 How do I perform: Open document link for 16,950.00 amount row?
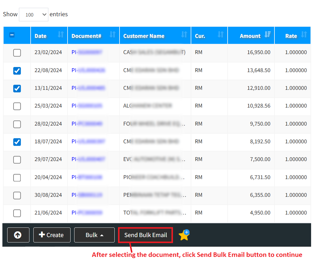(x=87, y=52)
